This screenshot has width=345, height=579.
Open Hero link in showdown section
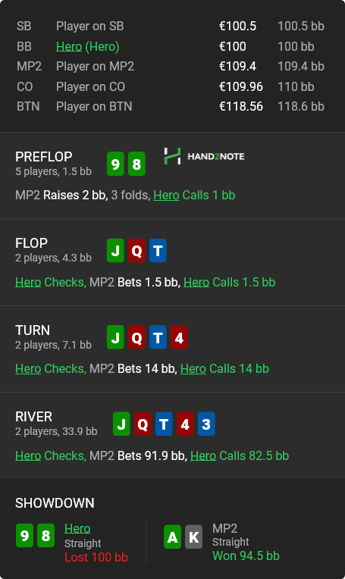(x=77, y=528)
